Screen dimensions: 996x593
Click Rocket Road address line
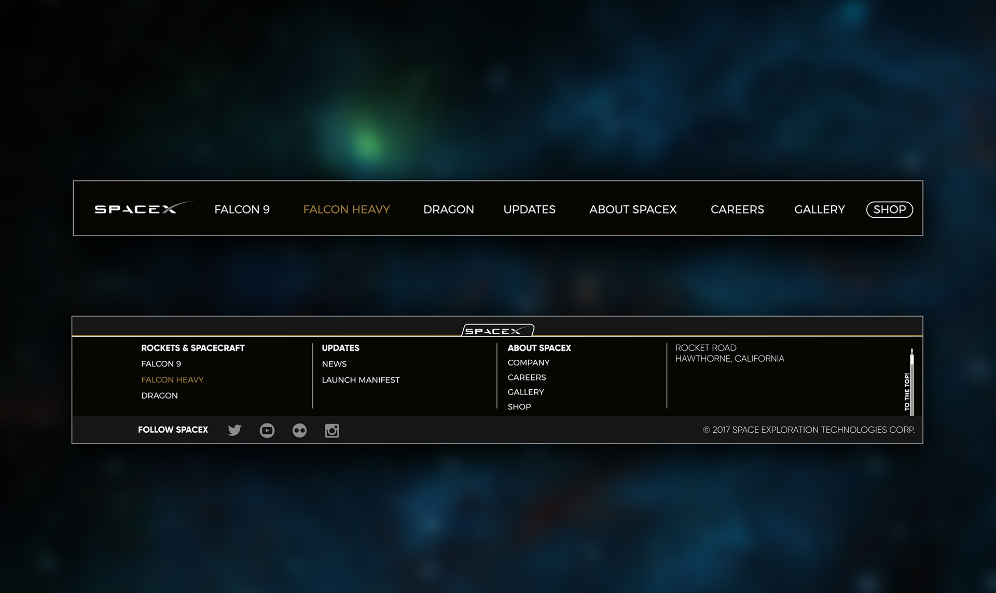click(x=706, y=348)
